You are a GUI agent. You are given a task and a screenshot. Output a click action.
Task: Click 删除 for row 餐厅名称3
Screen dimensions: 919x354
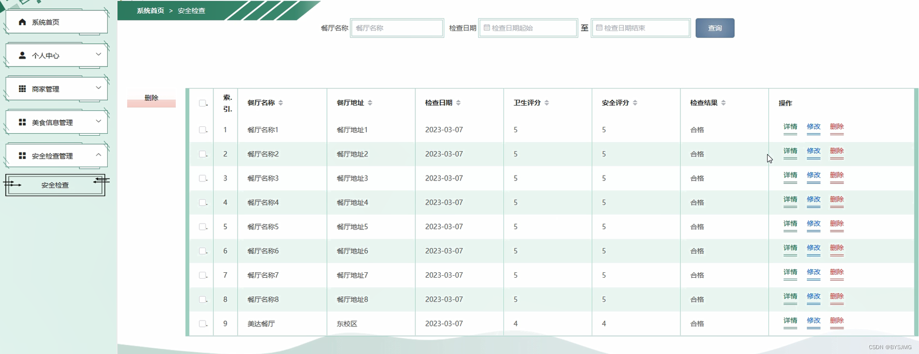tap(837, 175)
